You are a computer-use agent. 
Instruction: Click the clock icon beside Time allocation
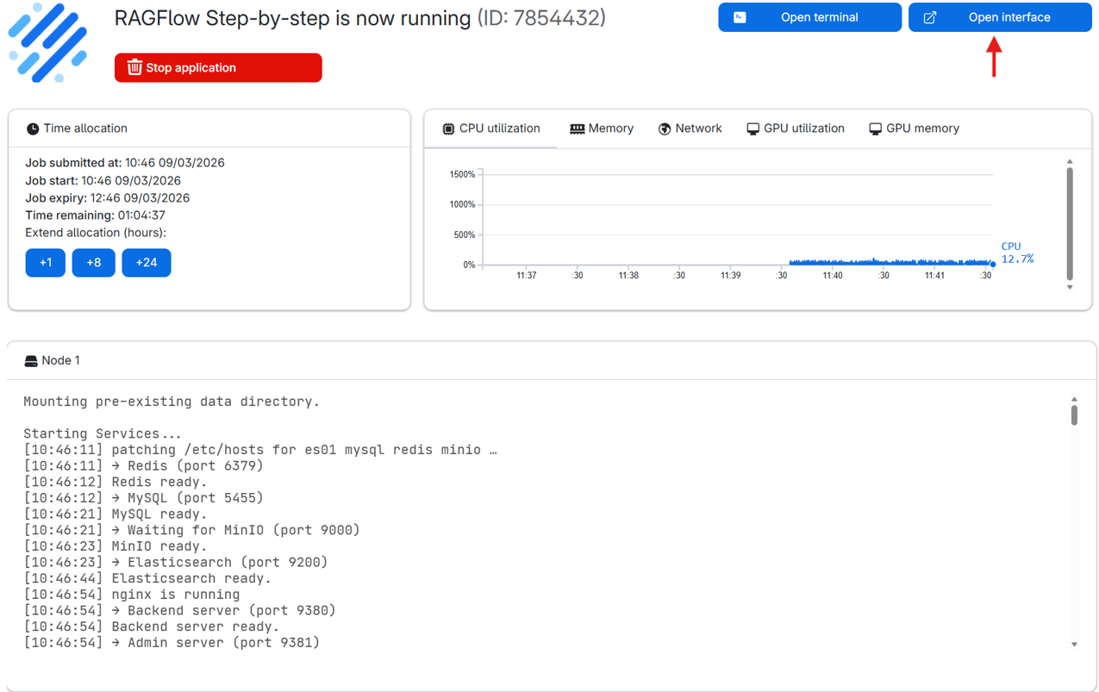point(33,128)
